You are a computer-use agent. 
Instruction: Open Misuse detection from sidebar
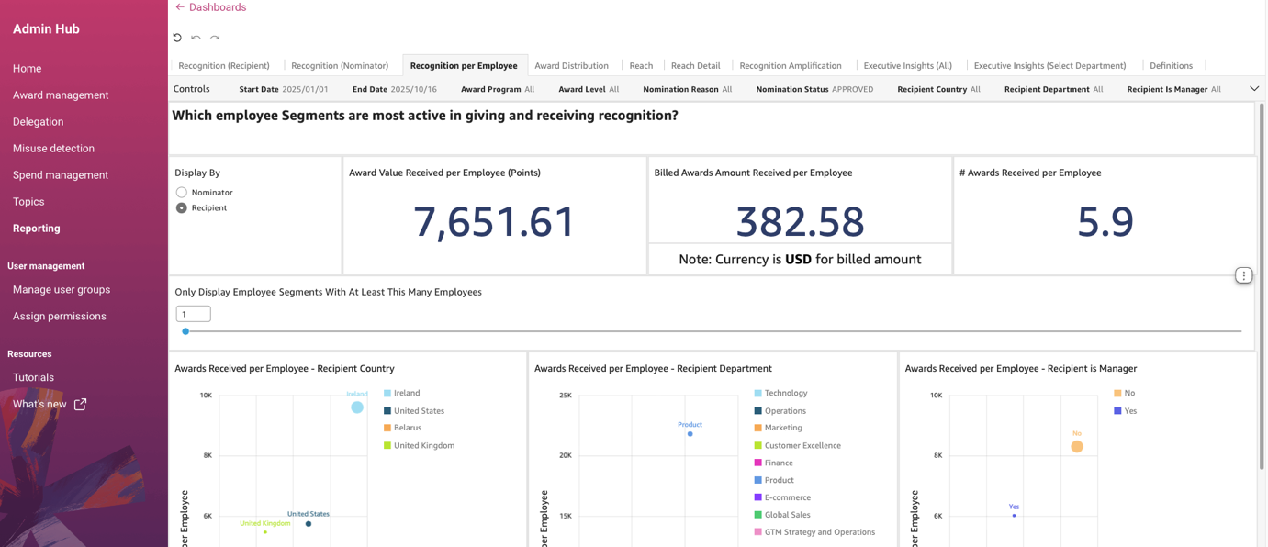(x=53, y=148)
